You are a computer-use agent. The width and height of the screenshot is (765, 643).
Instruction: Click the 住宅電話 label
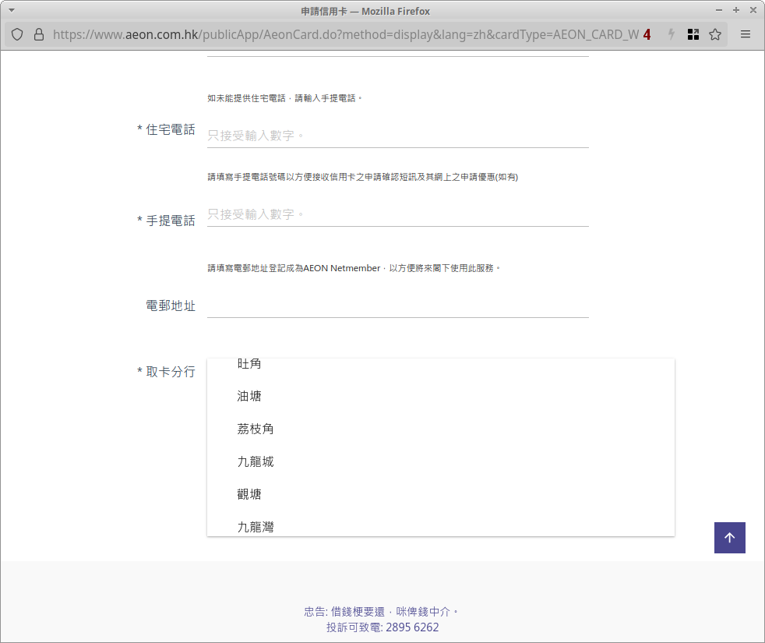click(x=166, y=129)
